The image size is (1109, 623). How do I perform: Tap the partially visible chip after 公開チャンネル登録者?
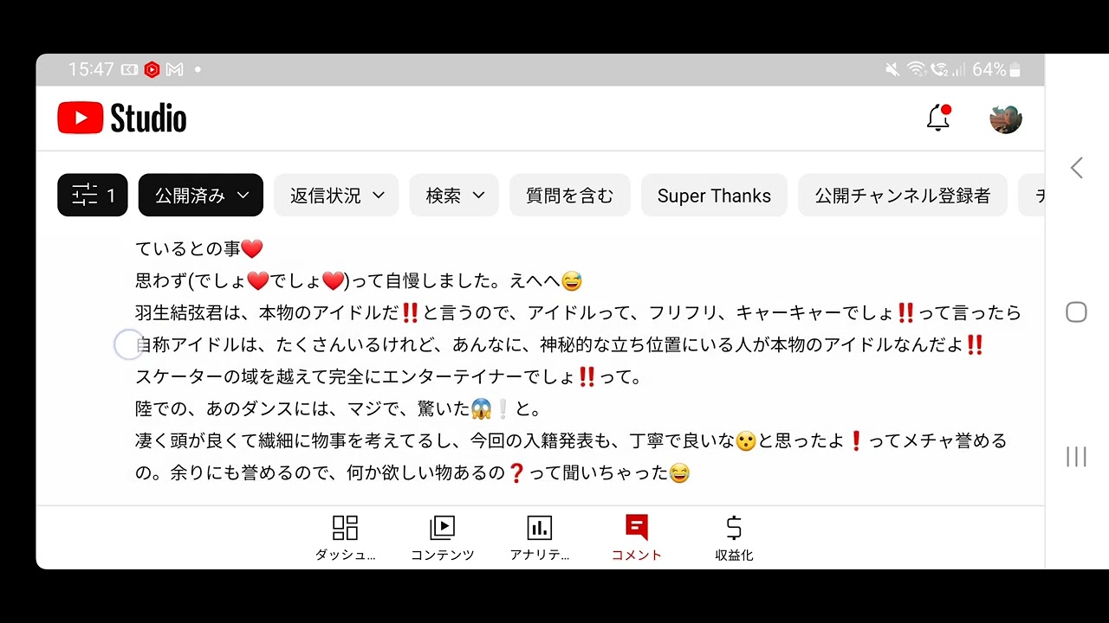pos(1031,196)
